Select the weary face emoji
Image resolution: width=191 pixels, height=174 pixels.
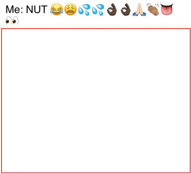(70, 10)
